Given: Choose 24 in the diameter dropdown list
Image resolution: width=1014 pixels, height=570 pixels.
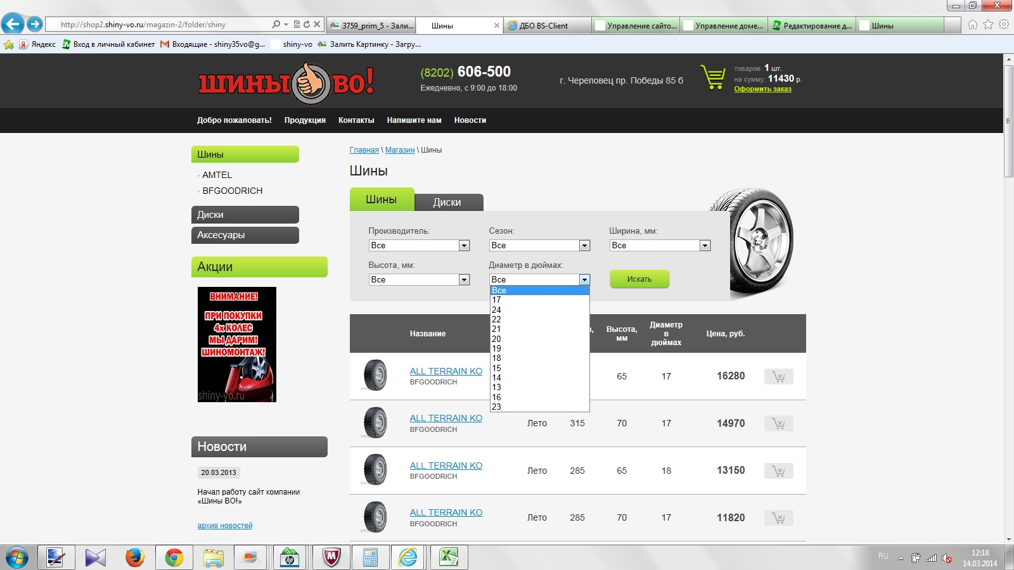Looking at the screenshot, I should coord(540,310).
